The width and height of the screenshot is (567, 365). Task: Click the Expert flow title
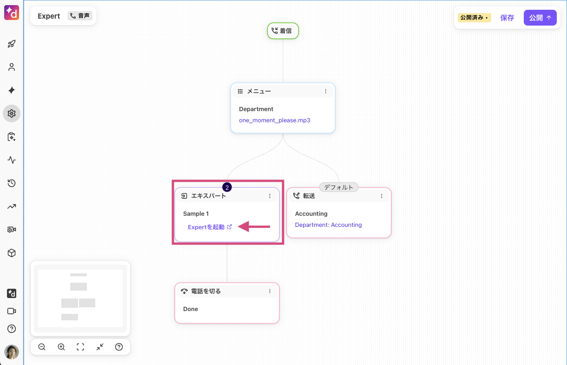[48, 15]
